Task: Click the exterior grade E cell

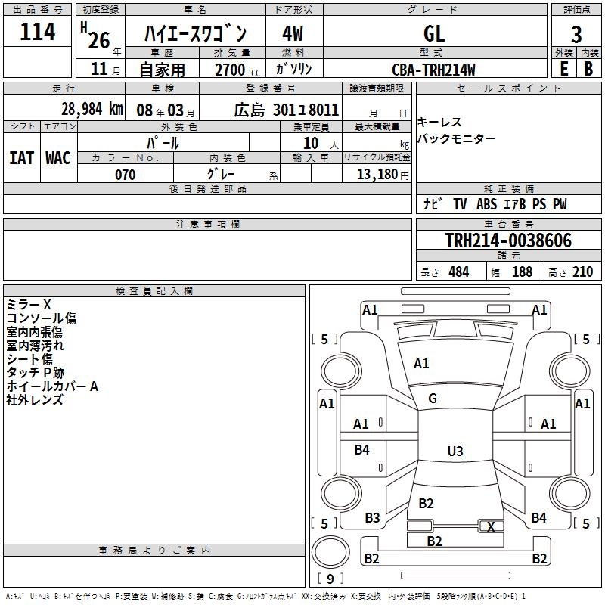Action: (563, 68)
